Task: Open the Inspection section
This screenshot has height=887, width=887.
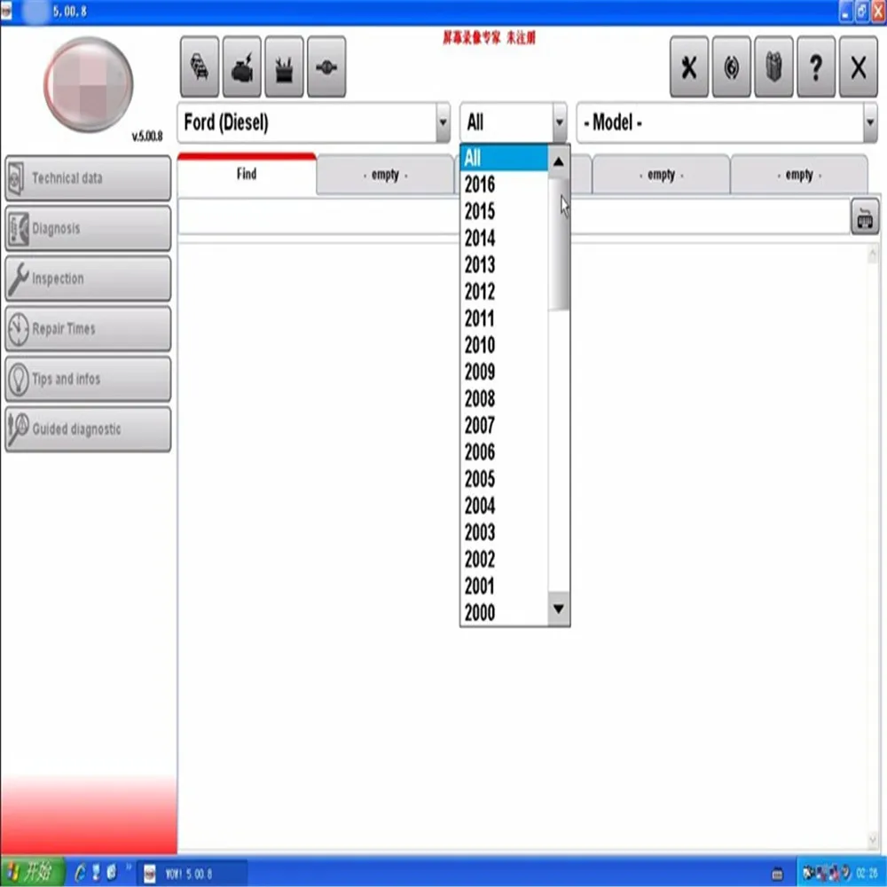Action: (88, 279)
